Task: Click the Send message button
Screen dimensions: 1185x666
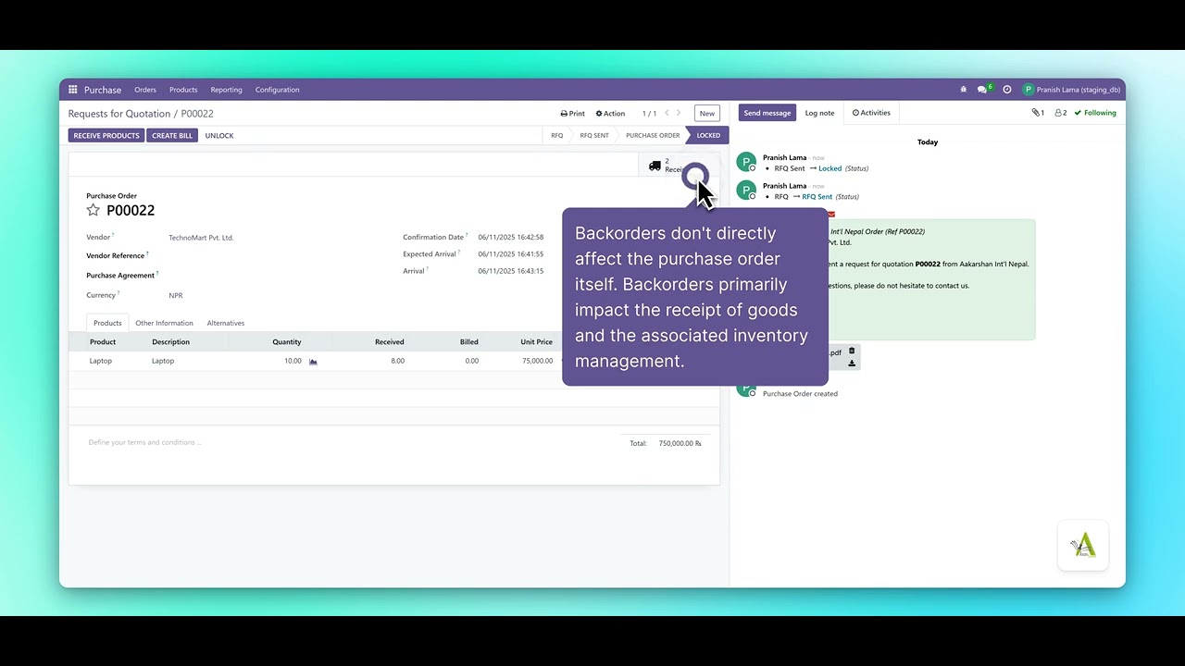Action: click(x=767, y=113)
